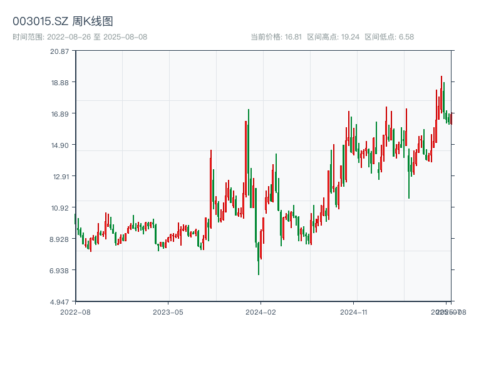Click the chart title 003015.SZ 周K线图
This screenshot has width=501, height=376.
[x=63, y=22]
